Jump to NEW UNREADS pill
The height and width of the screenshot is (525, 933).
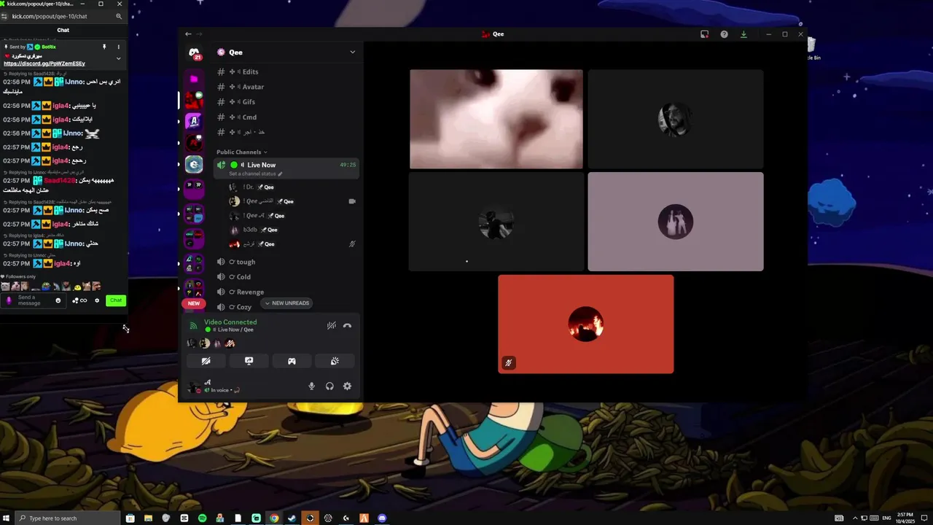click(287, 303)
